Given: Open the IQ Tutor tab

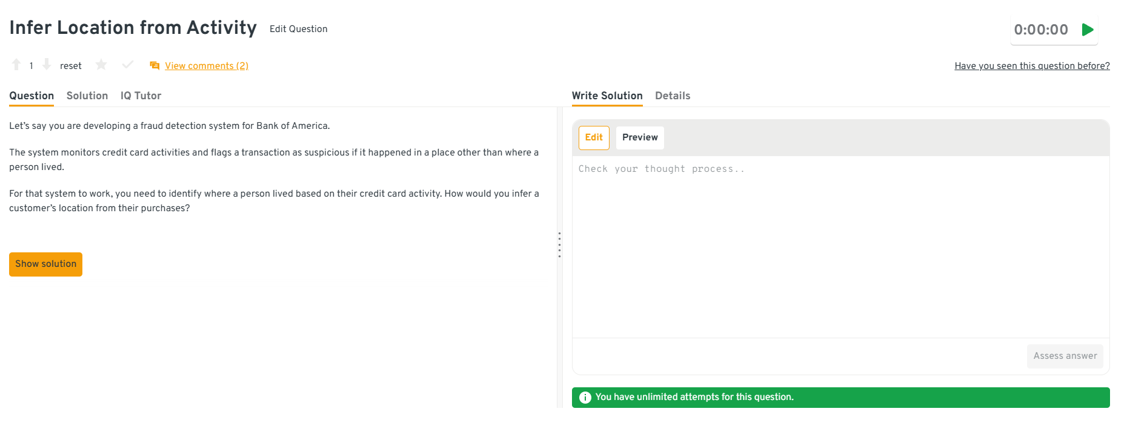Looking at the screenshot, I should click(141, 96).
